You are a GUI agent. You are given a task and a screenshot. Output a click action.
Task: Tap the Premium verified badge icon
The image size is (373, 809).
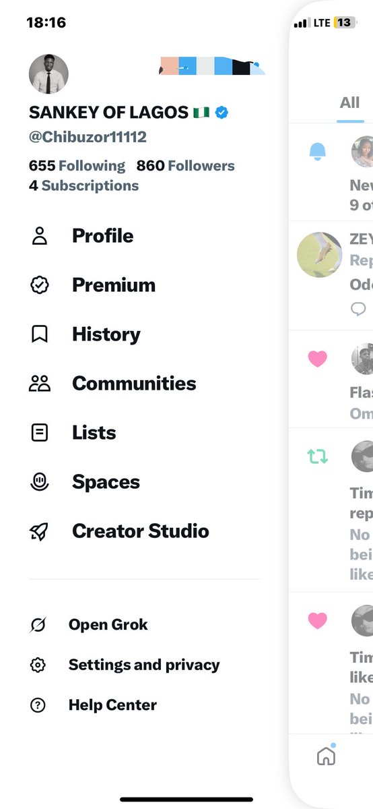[40, 285]
